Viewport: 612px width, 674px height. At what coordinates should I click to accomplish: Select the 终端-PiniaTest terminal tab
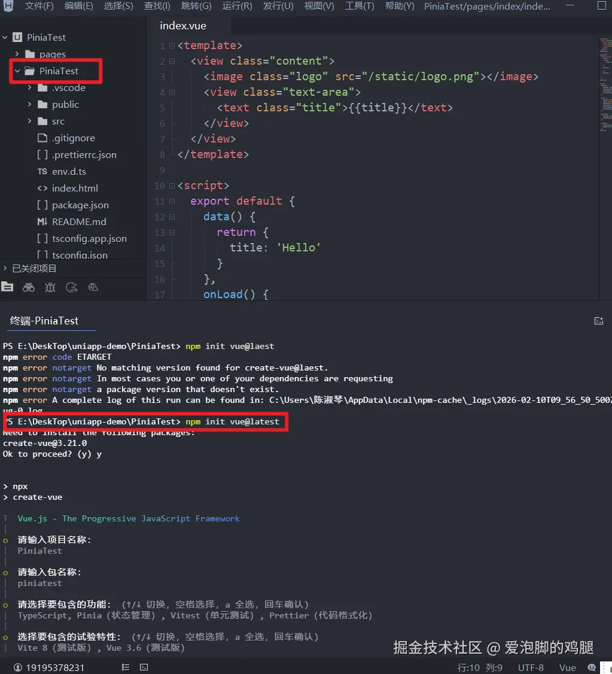pyautogui.click(x=44, y=321)
